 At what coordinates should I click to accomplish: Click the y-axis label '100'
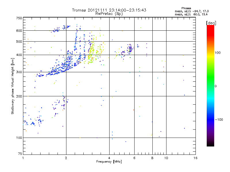[x=19, y=138]
